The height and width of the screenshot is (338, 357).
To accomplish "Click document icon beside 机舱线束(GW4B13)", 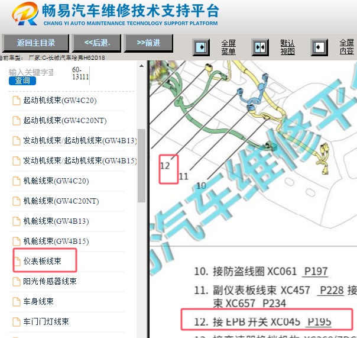I will [x=17, y=221].
